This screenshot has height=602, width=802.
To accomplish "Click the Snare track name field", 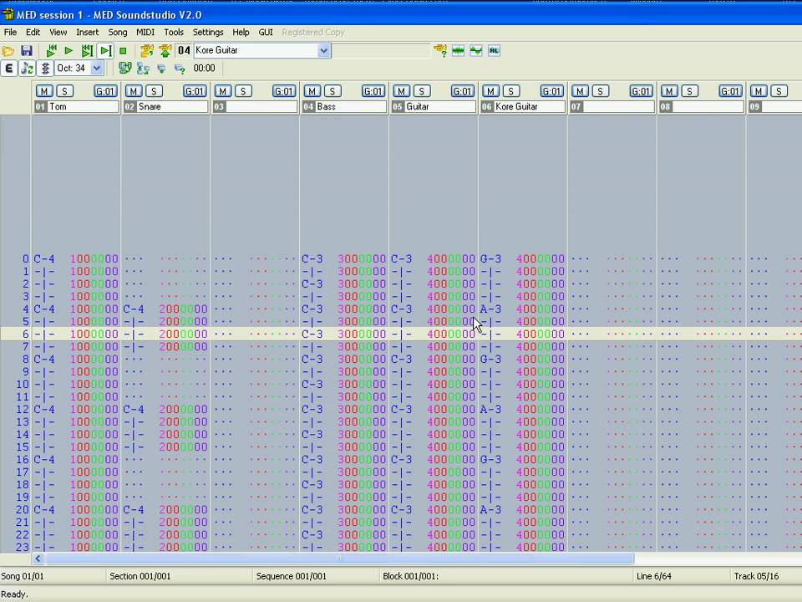I will pos(172,106).
